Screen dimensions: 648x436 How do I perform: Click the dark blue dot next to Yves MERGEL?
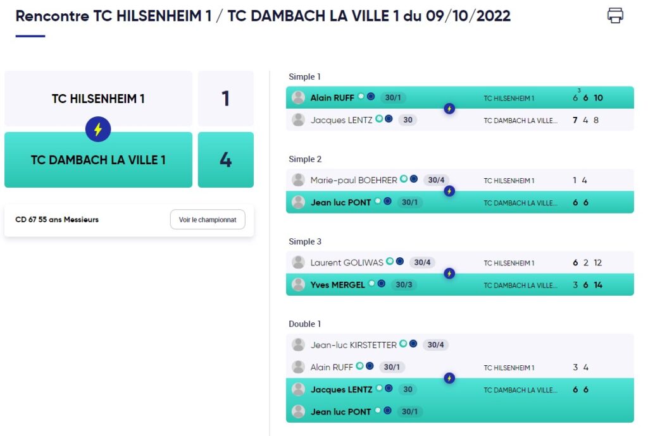tap(382, 284)
